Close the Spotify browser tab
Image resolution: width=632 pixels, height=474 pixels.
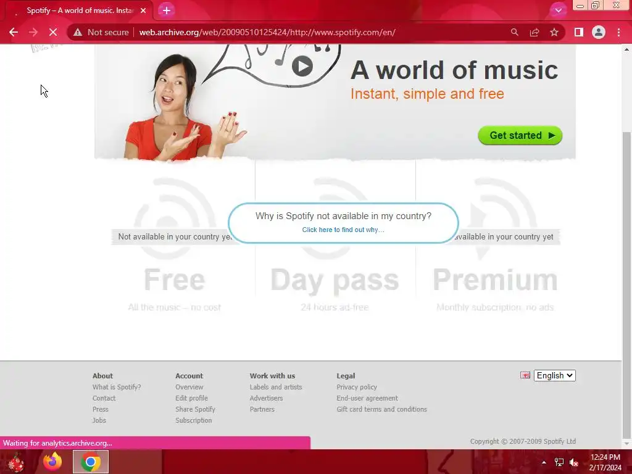click(143, 10)
